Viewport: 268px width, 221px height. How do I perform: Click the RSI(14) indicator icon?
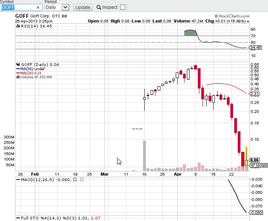coord(18,26)
